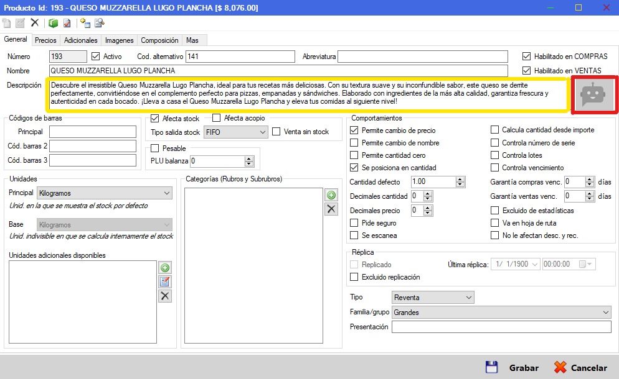Open calendar picker on Última réplica time field

pos(585,264)
